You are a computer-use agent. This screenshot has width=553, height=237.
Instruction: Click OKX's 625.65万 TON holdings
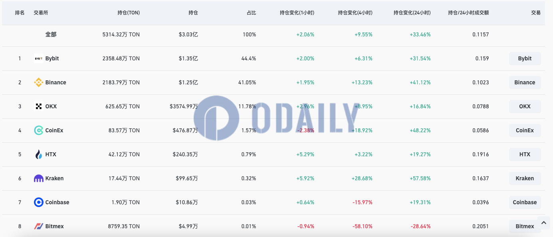click(x=123, y=106)
